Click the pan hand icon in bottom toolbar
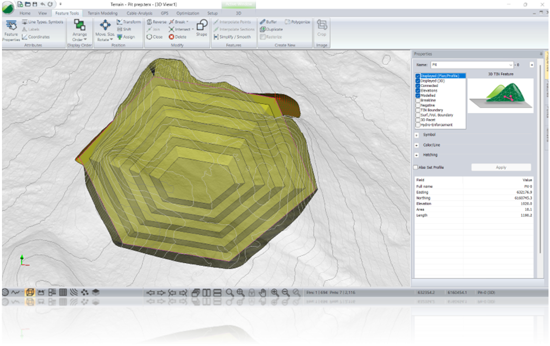The image size is (550, 346). click(x=263, y=292)
